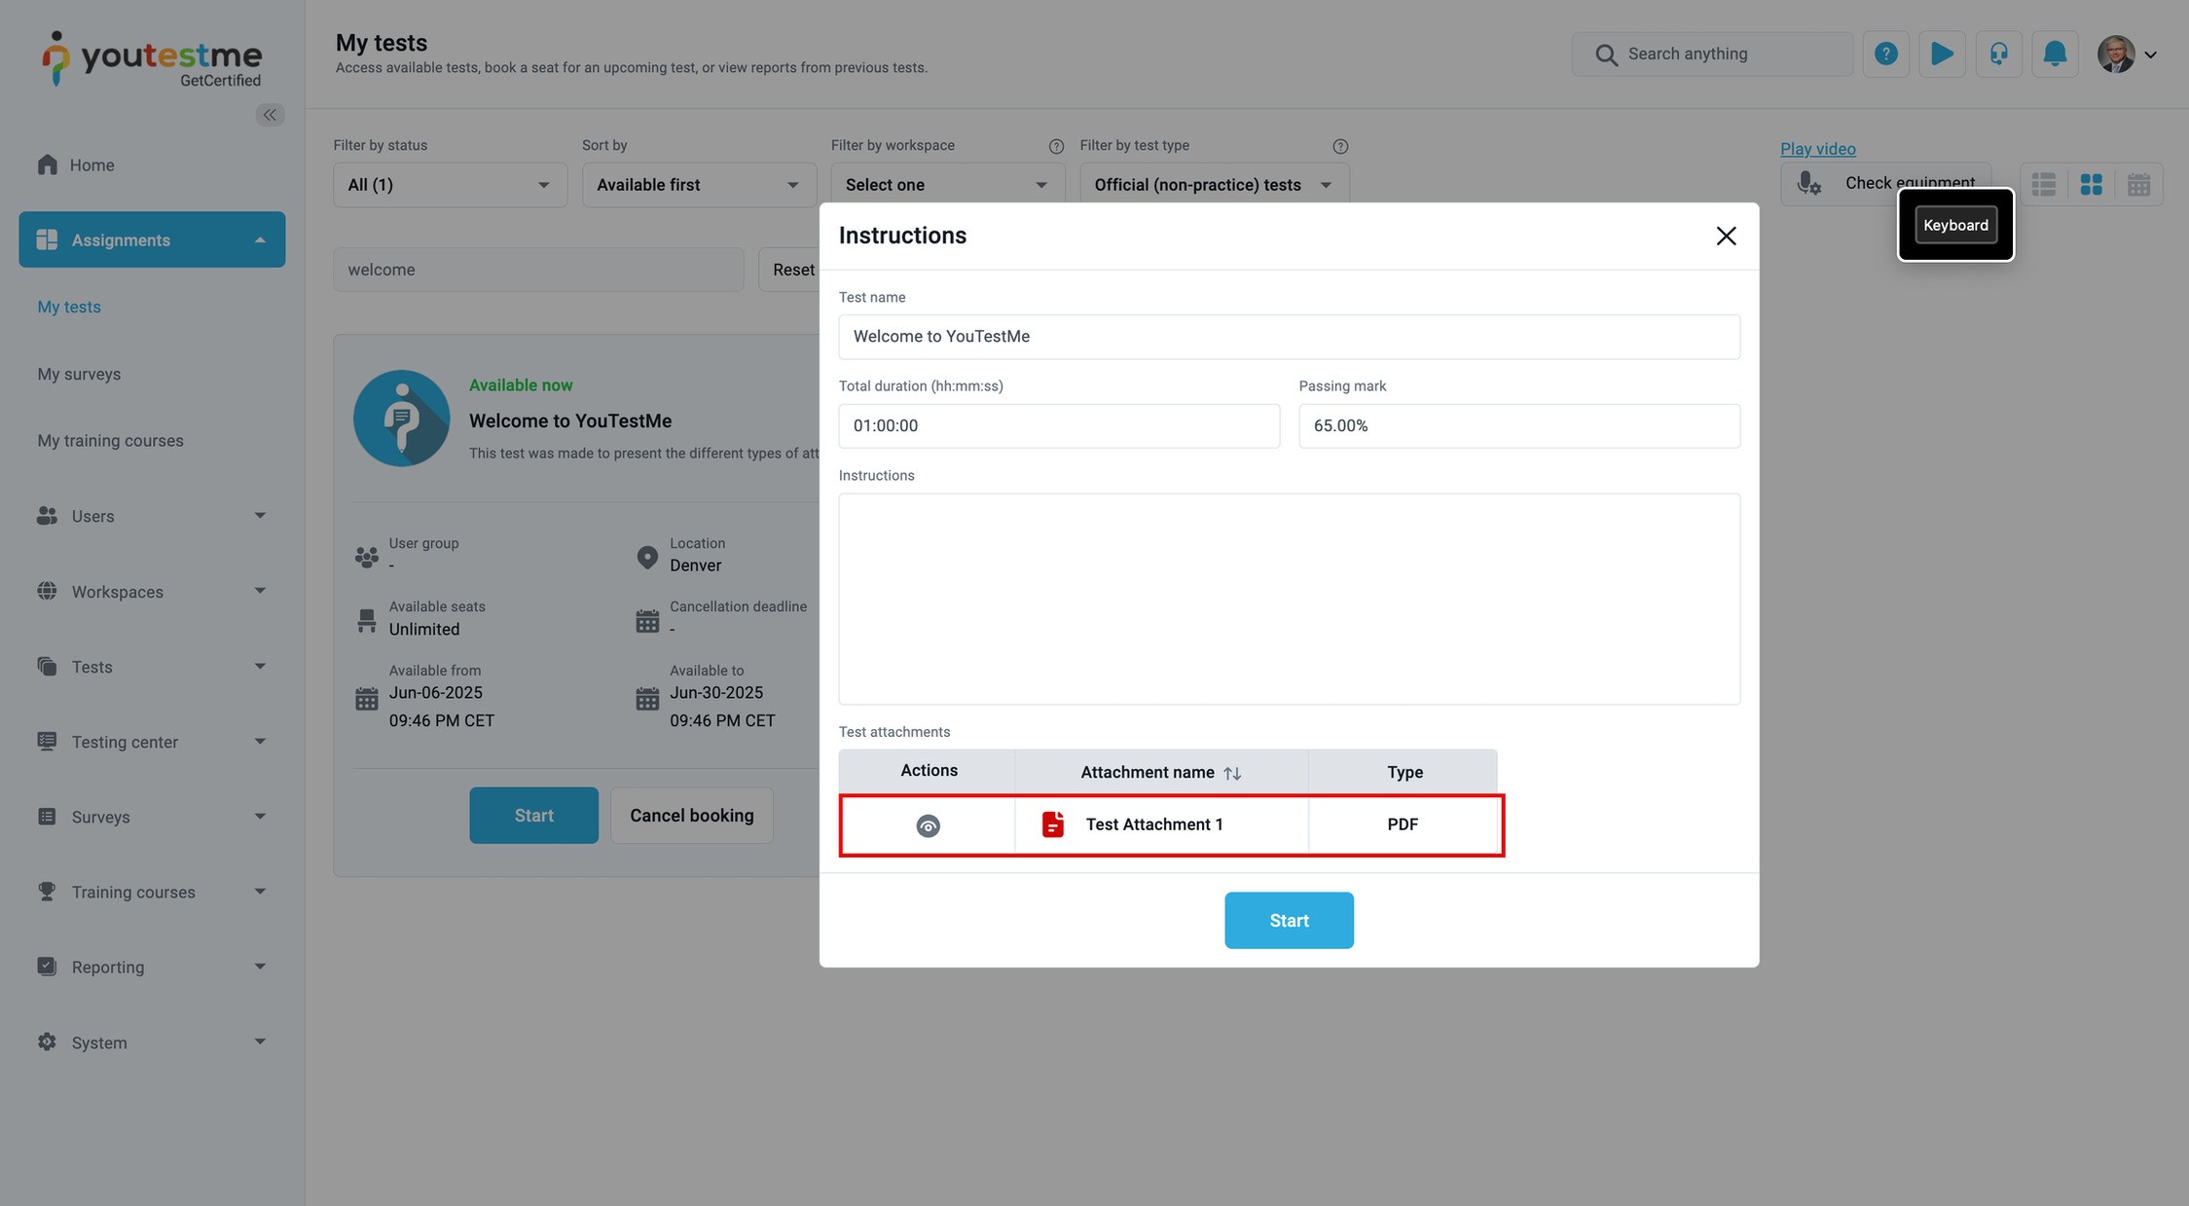Expand the Reporting menu
2189x1206 pixels.
coord(152,967)
